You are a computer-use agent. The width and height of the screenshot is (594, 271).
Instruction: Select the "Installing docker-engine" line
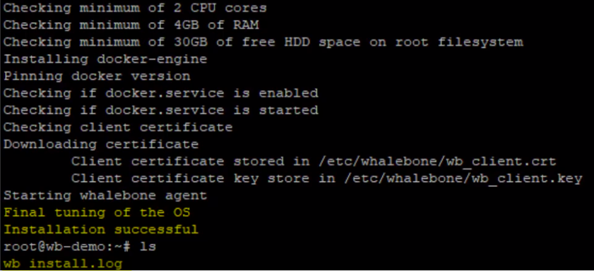[x=105, y=59]
